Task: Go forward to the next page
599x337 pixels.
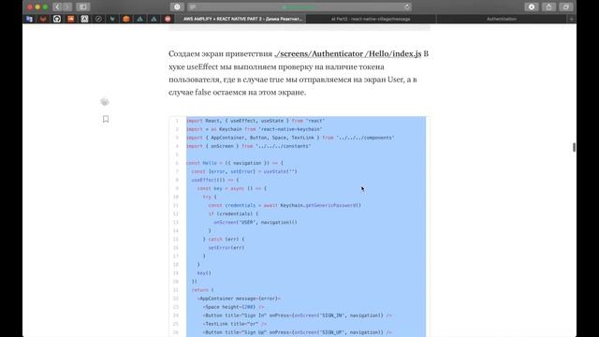Action: click(67, 7)
